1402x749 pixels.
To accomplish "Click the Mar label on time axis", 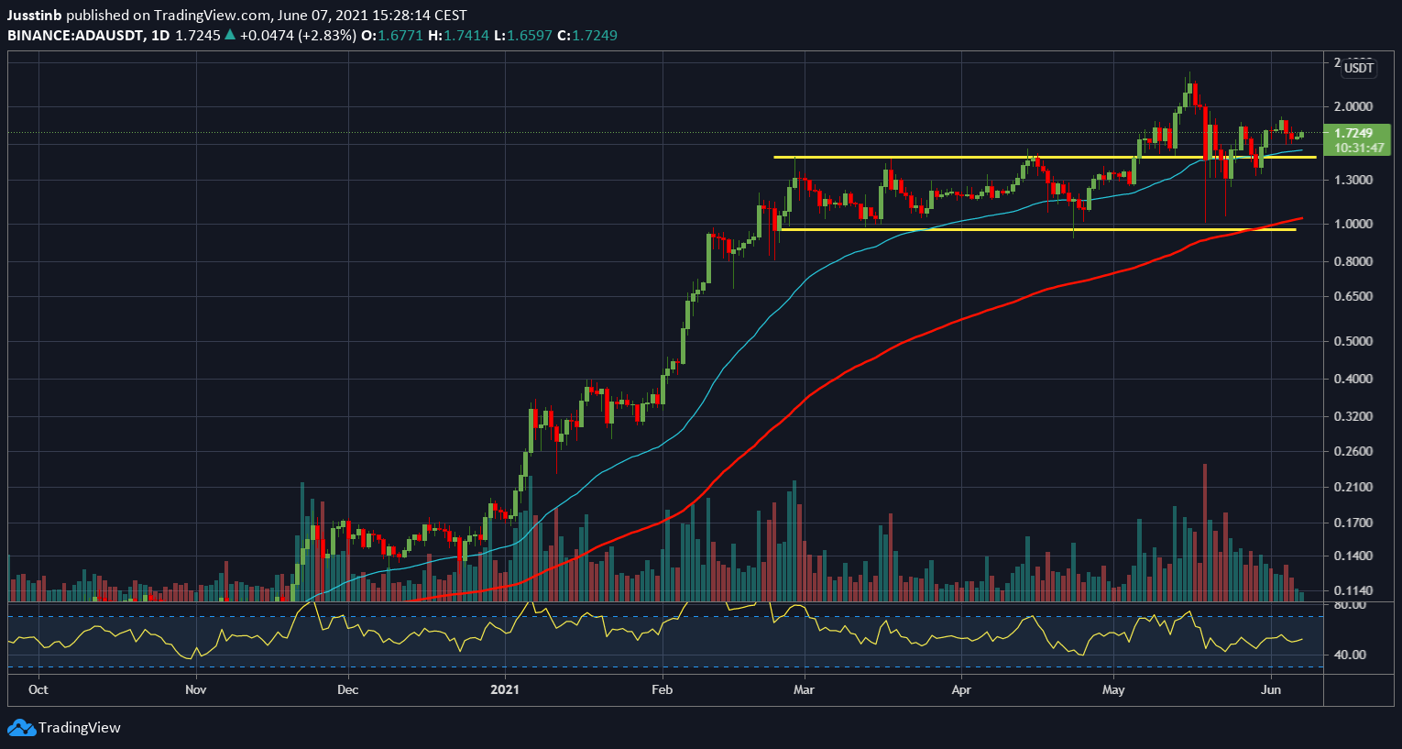I will [804, 689].
